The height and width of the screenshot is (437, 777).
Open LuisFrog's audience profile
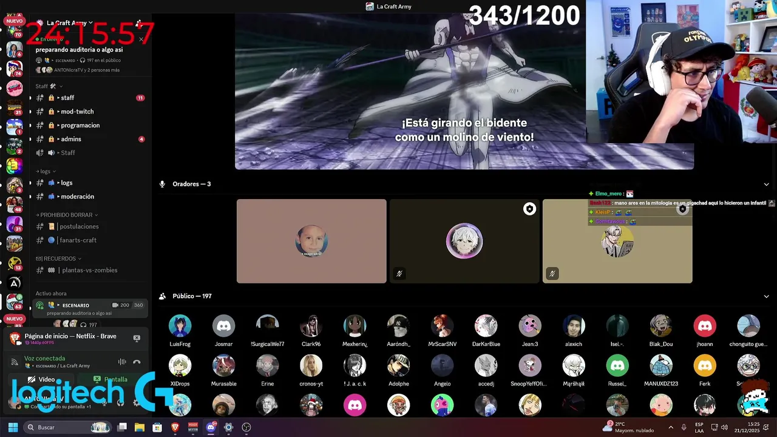click(180, 326)
